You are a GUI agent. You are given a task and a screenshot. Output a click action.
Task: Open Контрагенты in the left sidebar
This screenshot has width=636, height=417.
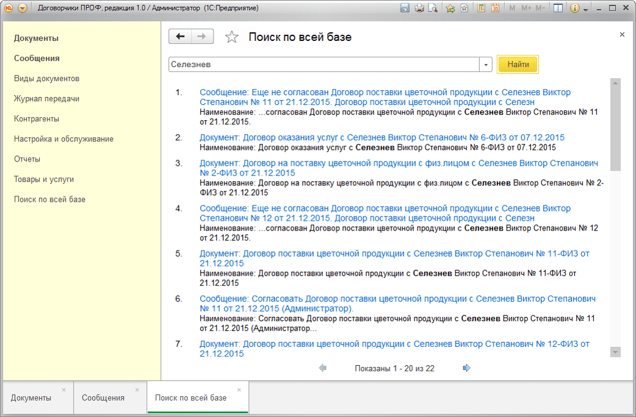(x=37, y=119)
